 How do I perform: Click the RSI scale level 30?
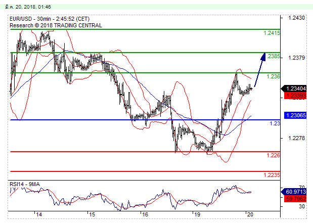point(302,206)
